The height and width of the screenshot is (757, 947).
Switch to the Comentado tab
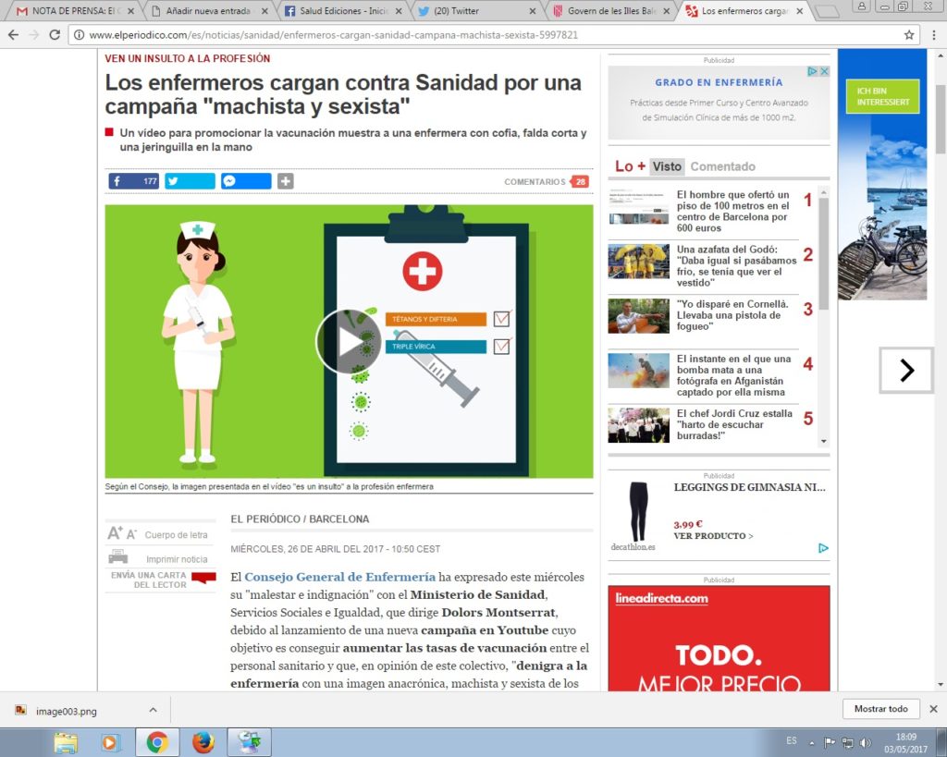point(722,166)
